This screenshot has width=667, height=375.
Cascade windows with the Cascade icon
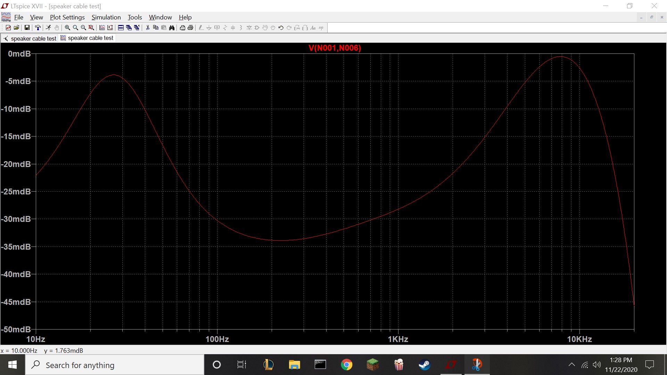coord(129,28)
